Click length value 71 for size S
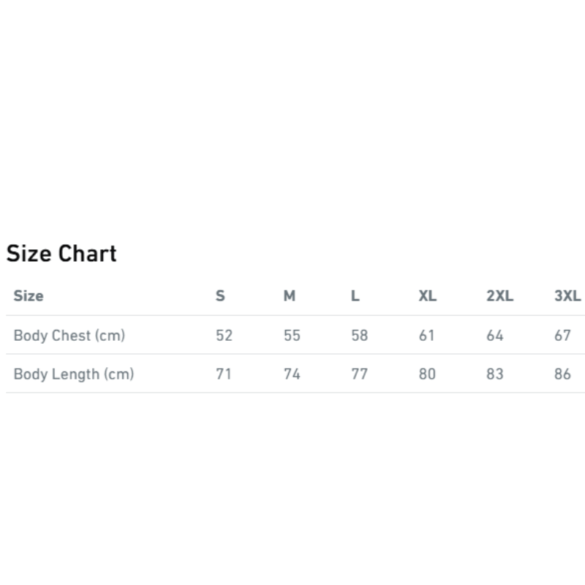Screen dimensions: 585x585 (x=224, y=374)
